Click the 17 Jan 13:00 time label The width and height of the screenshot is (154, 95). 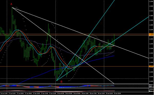point(36,93)
